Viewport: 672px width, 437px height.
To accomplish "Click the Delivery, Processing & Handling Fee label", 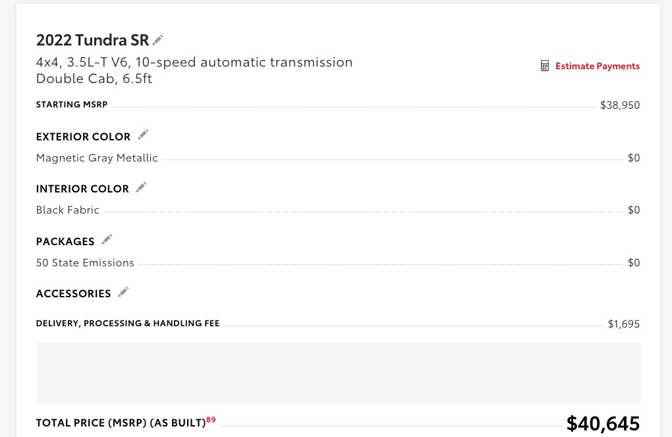I will pyautogui.click(x=128, y=324).
